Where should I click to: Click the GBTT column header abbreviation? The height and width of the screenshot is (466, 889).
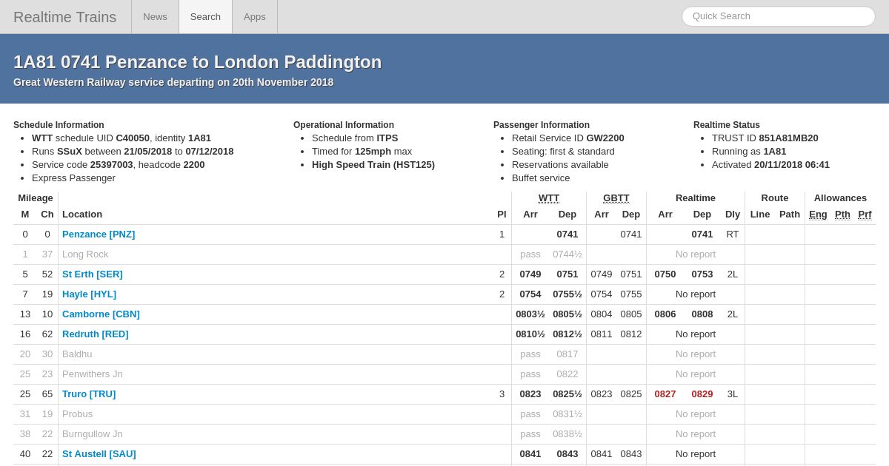click(616, 198)
